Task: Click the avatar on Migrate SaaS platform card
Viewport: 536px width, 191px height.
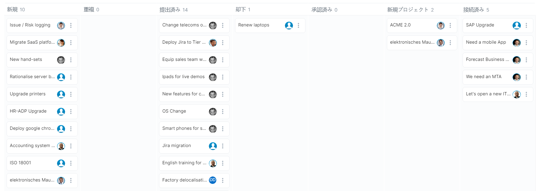Action: (x=61, y=42)
